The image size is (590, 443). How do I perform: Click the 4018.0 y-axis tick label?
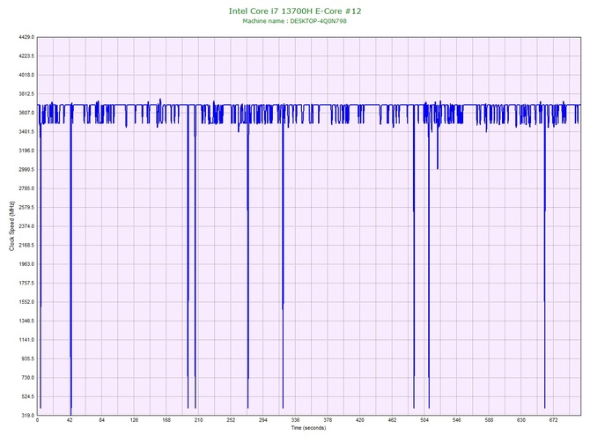tap(26, 75)
